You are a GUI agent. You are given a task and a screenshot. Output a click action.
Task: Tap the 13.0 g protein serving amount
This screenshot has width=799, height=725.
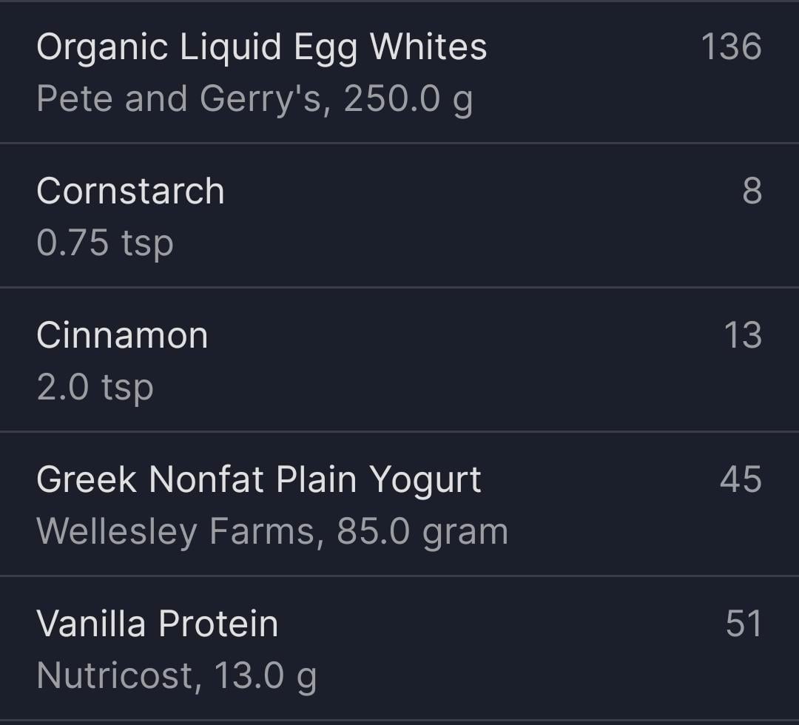(x=266, y=675)
